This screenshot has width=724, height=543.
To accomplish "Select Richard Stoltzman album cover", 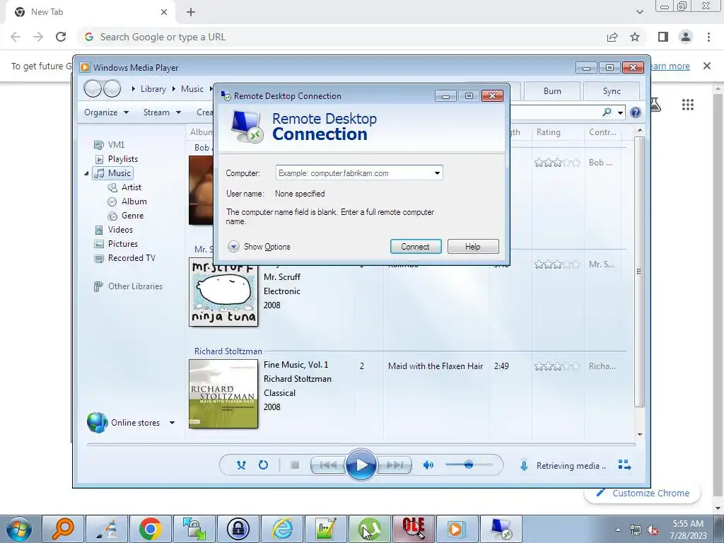I will (x=223, y=394).
